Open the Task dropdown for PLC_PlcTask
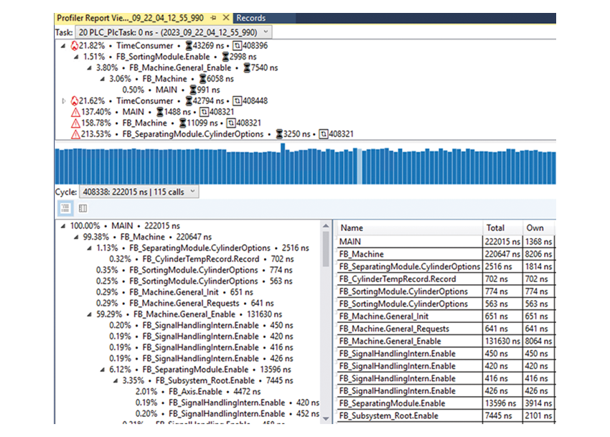The height and width of the screenshot is (437, 610). click(x=174, y=32)
